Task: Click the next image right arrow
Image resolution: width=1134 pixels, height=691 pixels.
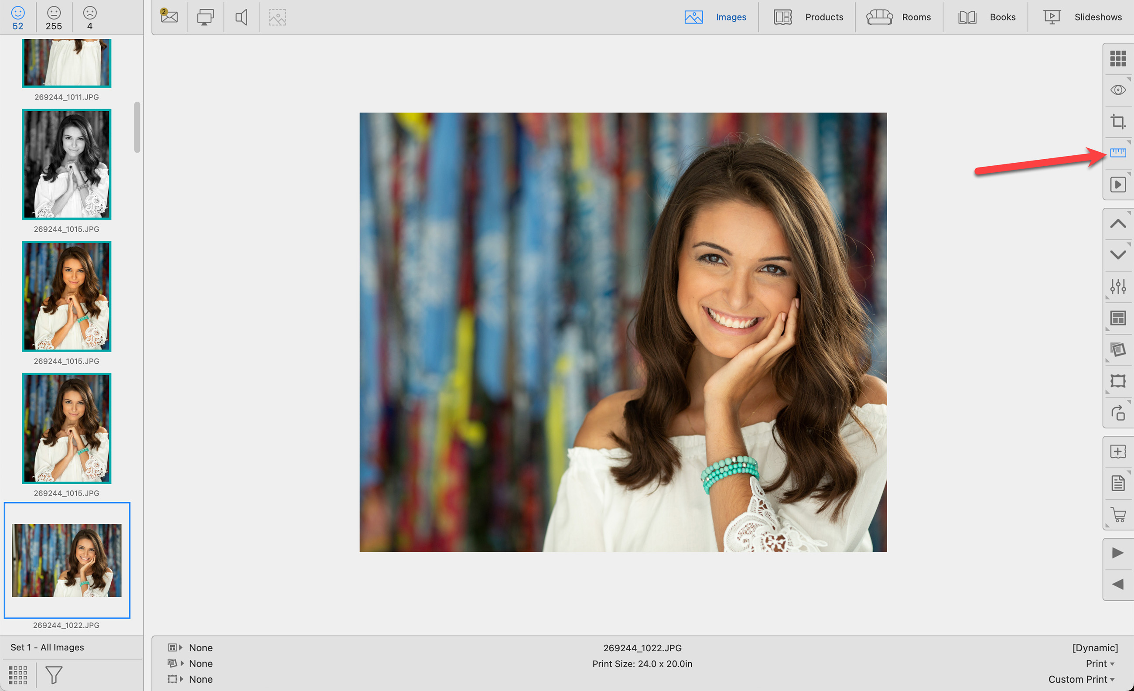Action: 1117,552
